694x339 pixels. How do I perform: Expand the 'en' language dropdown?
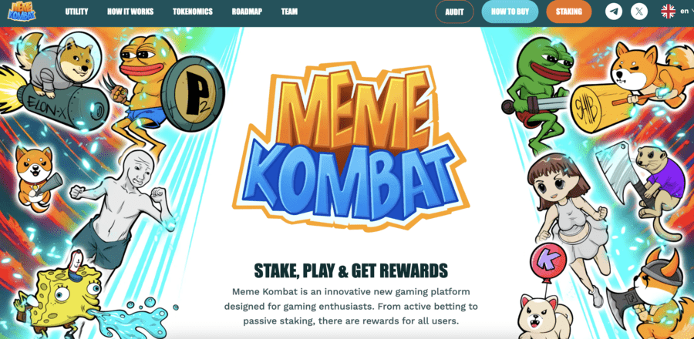point(684,12)
